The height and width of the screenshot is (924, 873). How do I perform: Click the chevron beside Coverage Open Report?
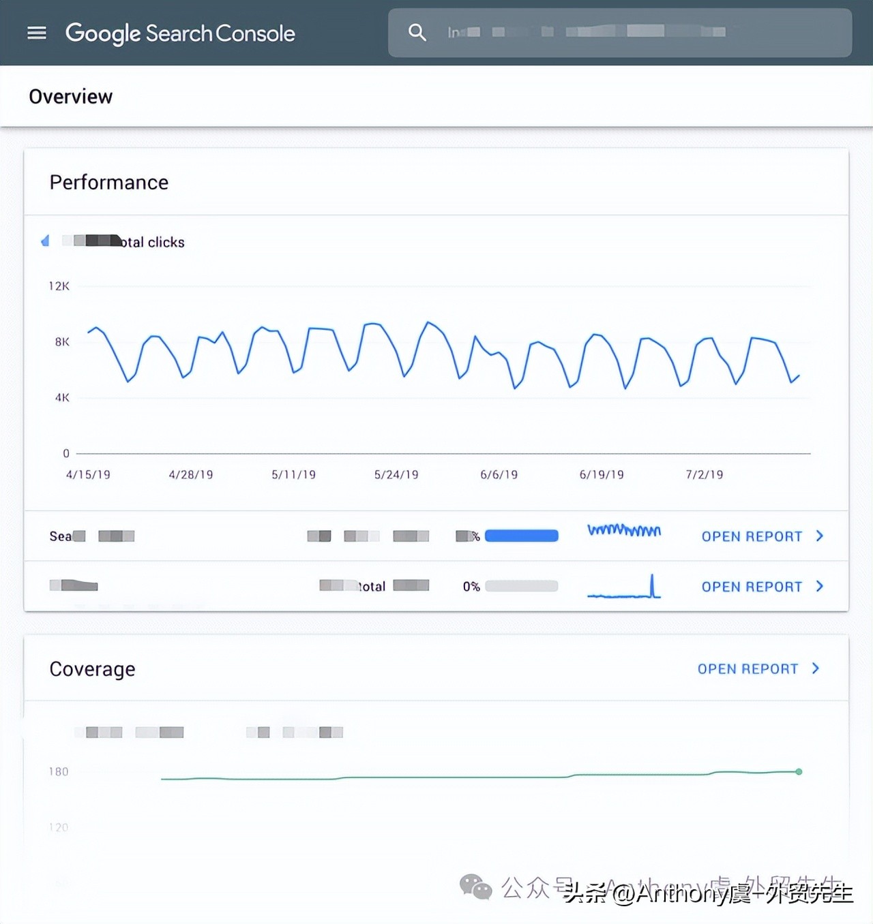point(816,668)
